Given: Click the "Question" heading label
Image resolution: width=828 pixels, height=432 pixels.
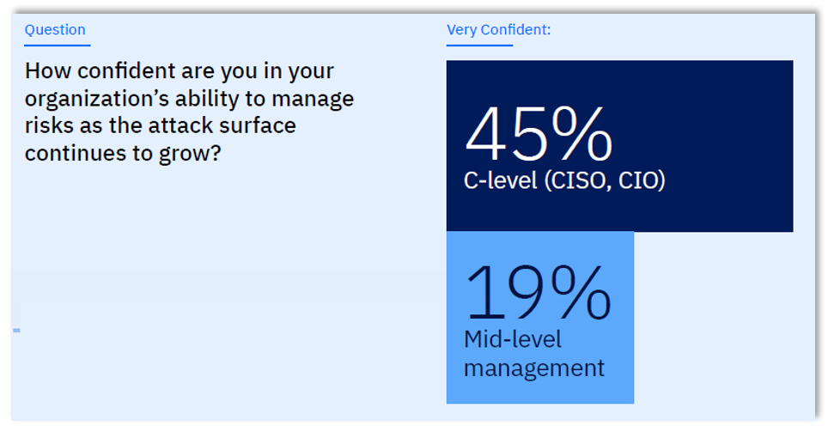Looking at the screenshot, I should tap(55, 30).
